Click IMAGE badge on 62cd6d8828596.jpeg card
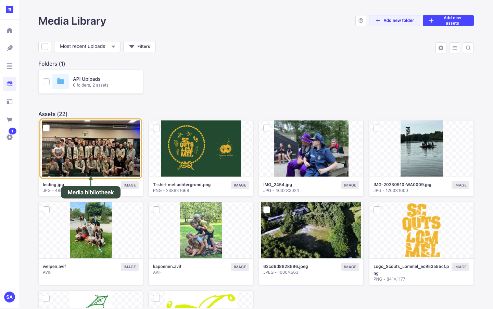This screenshot has width=493, height=309. (x=350, y=267)
